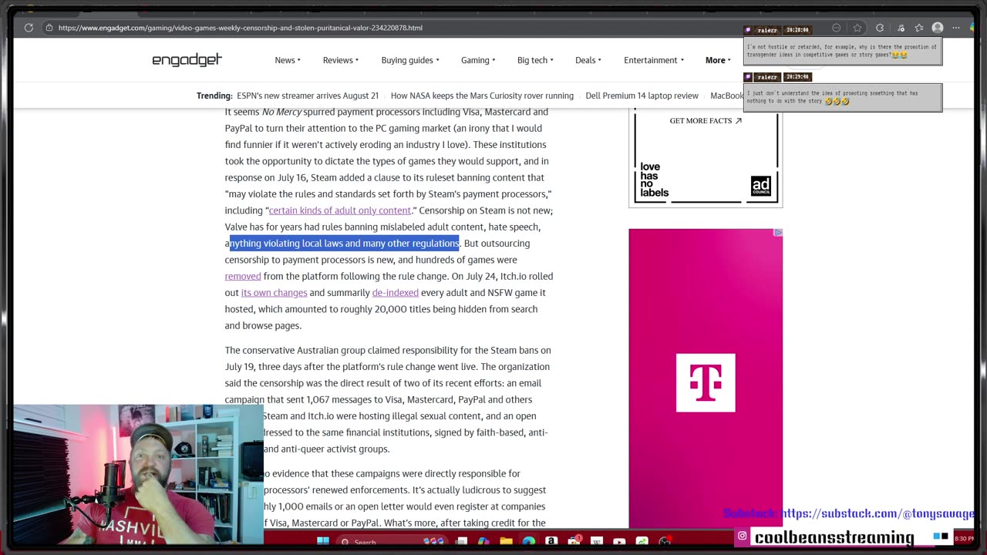Switch to Microsoft Edge taskbar icon
Viewport: 987px width, 555px height.
tap(528, 541)
